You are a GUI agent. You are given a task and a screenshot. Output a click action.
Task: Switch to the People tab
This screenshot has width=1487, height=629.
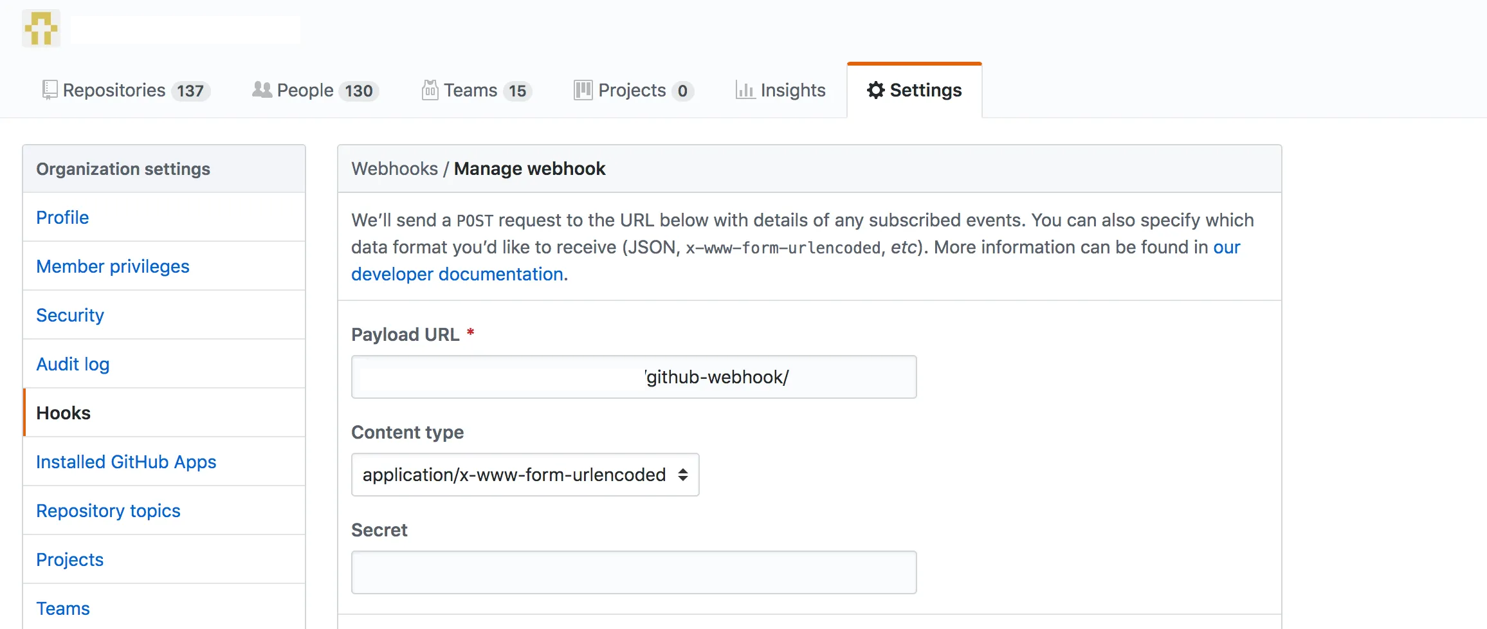click(x=315, y=90)
